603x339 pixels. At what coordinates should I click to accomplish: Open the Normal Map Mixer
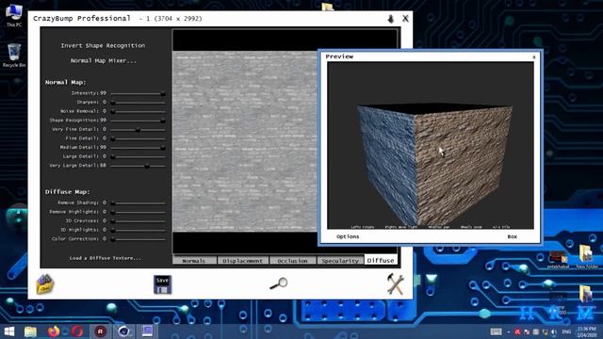point(103,60)
